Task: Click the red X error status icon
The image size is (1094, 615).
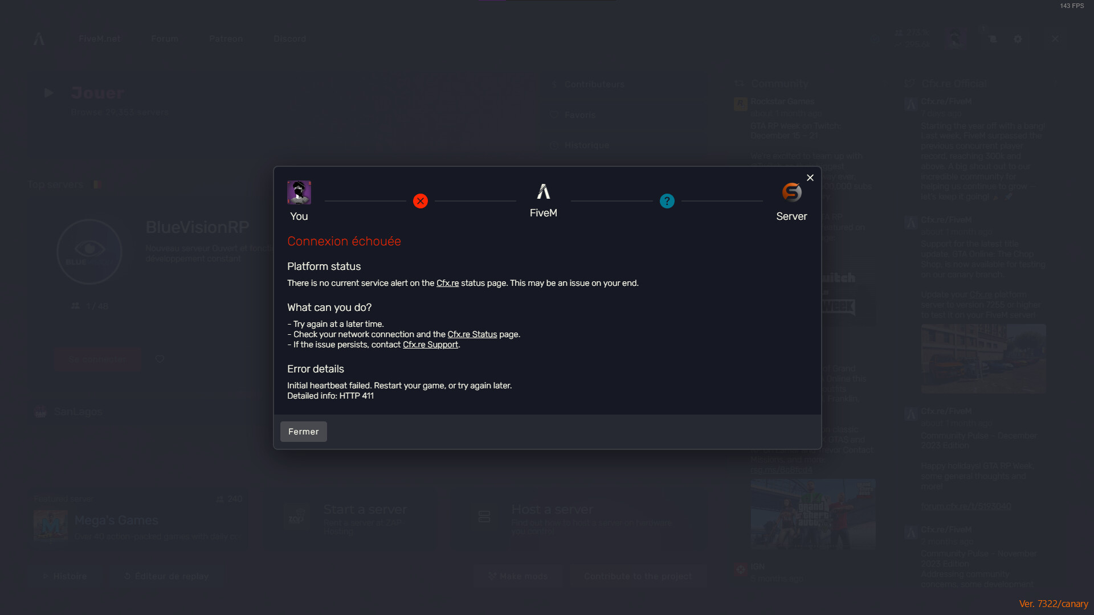Action: [421, 200]
